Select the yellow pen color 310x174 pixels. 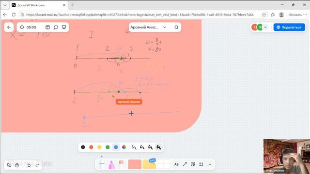tap(99, 147)
